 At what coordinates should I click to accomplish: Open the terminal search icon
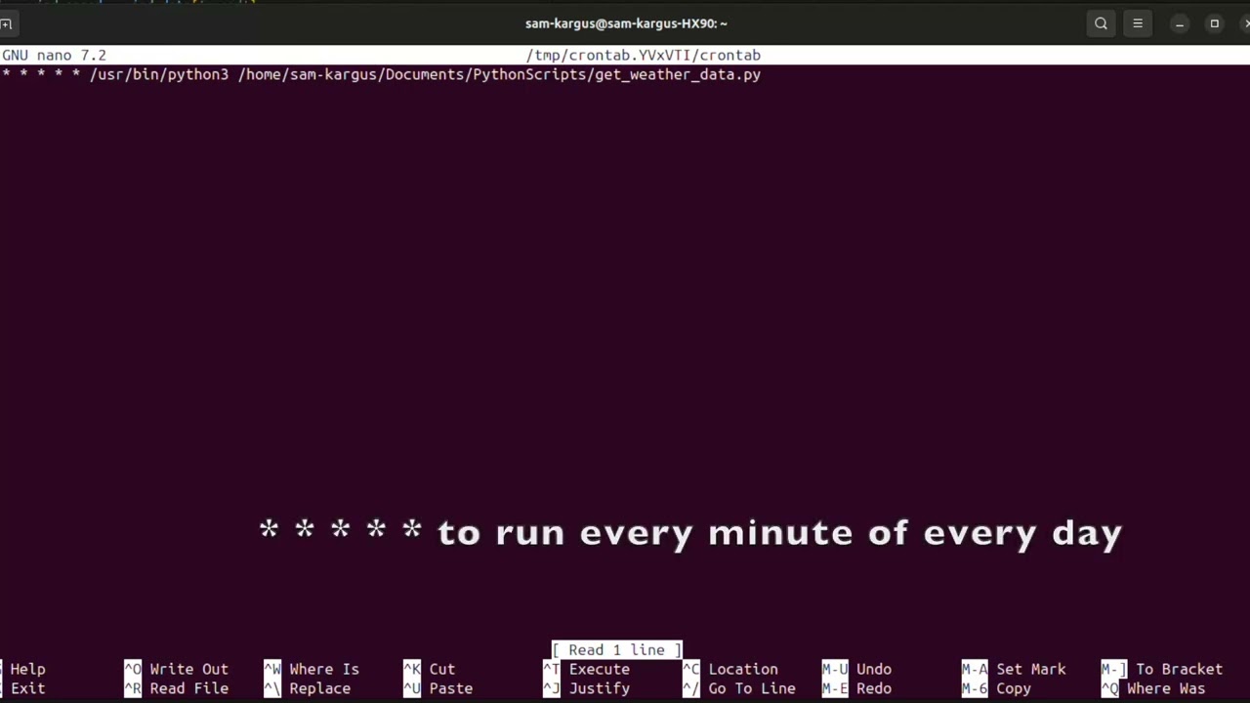point(1101,23)
